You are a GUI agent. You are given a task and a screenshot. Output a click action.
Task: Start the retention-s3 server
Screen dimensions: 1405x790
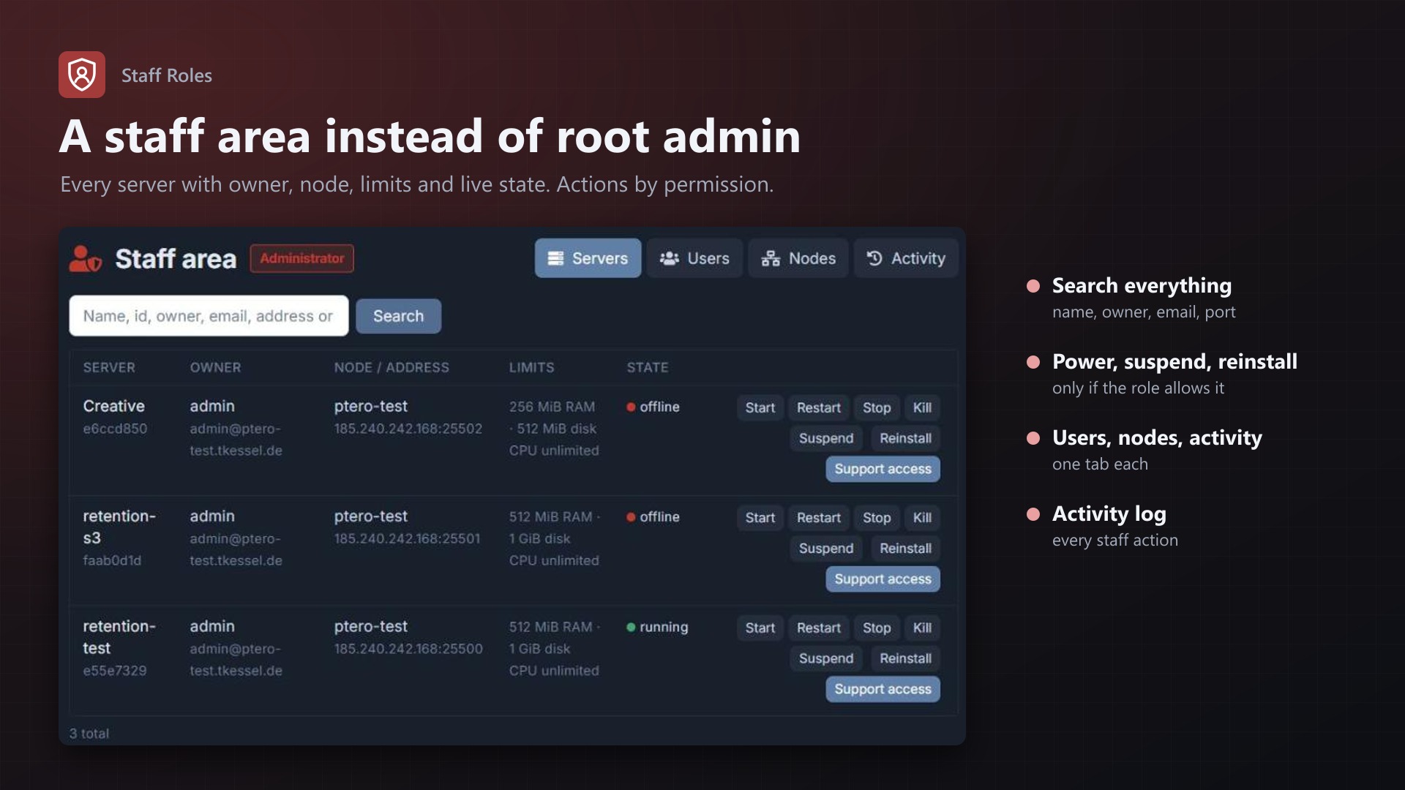click(x=760, y=518)
